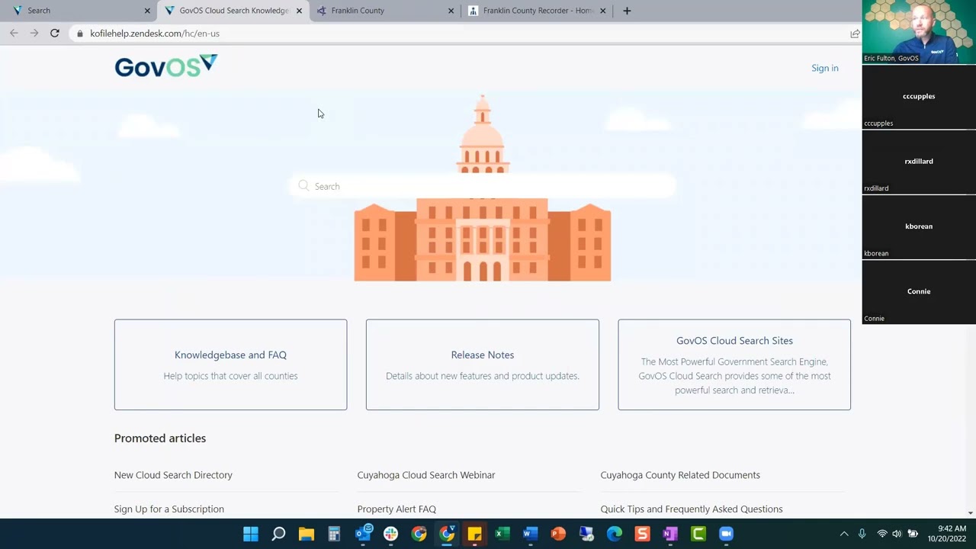The image size is (976, 549).
Task: Select kborean participant tile
Action: click(919, 226)
